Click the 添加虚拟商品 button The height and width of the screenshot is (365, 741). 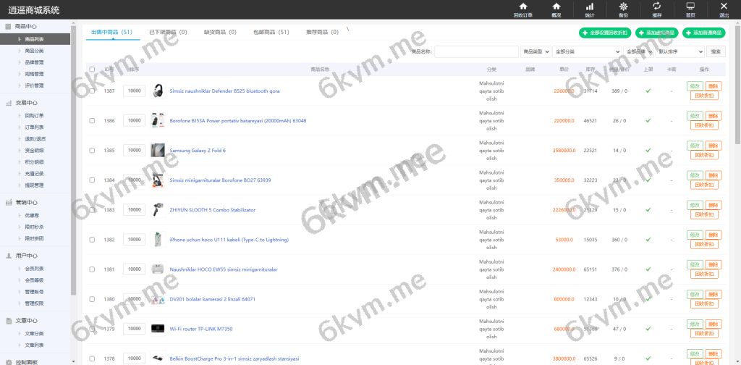tap(657, 33)
